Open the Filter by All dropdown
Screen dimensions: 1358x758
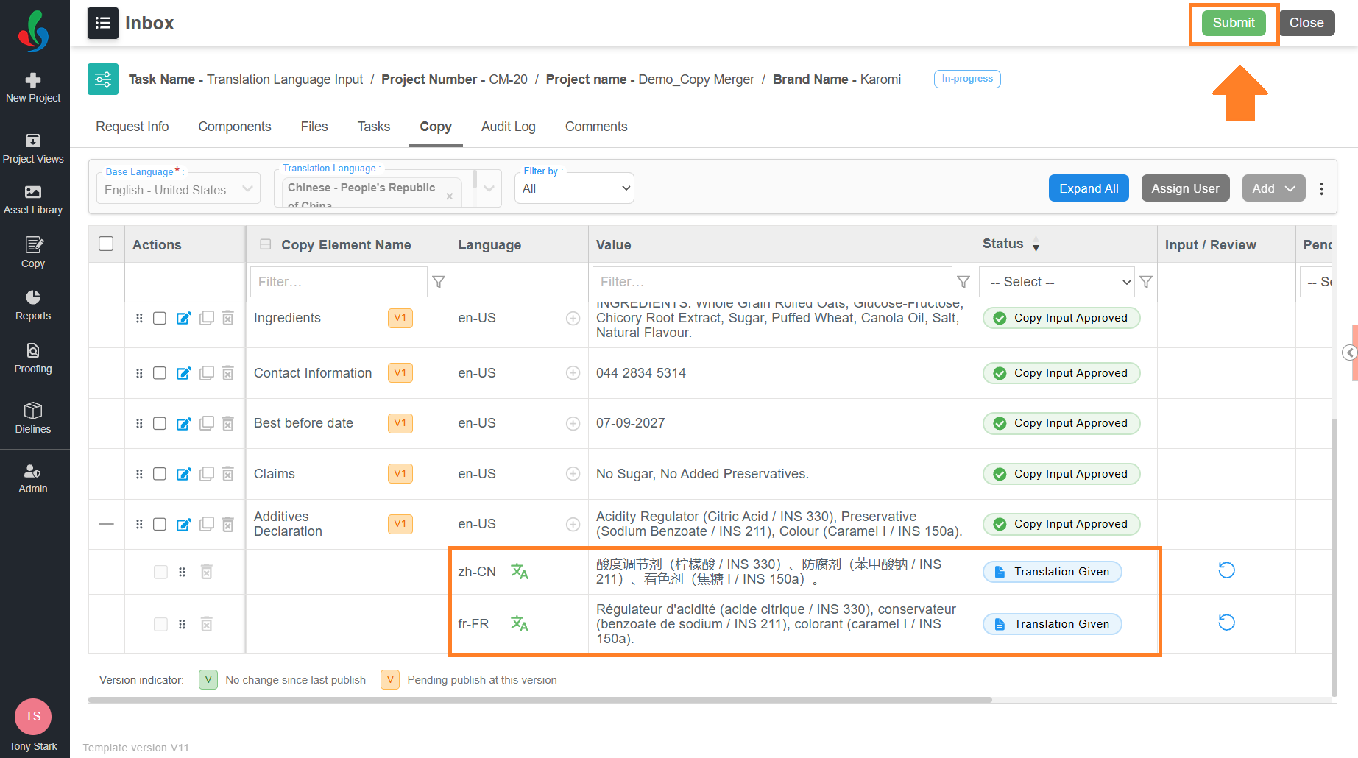[x=575, y=188]
